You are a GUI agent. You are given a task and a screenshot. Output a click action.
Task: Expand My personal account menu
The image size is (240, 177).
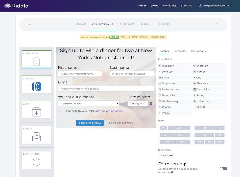click(218, 6)
